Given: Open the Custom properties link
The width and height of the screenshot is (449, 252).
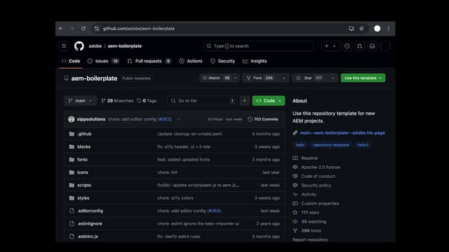Looking at the screenshot, I should tap(316, 204).
